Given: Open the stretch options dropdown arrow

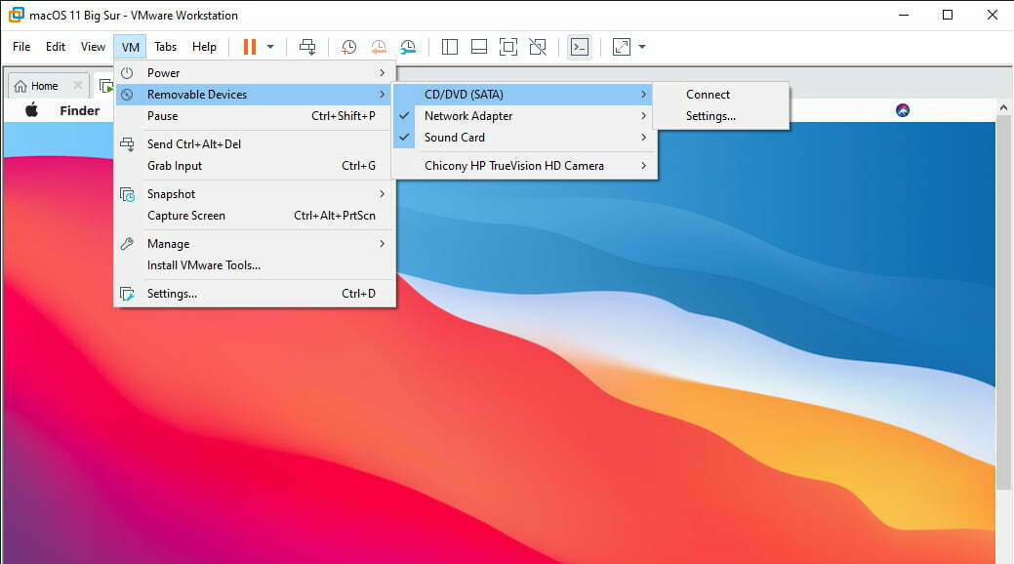Looking at the screenshot, I should 641,47.
